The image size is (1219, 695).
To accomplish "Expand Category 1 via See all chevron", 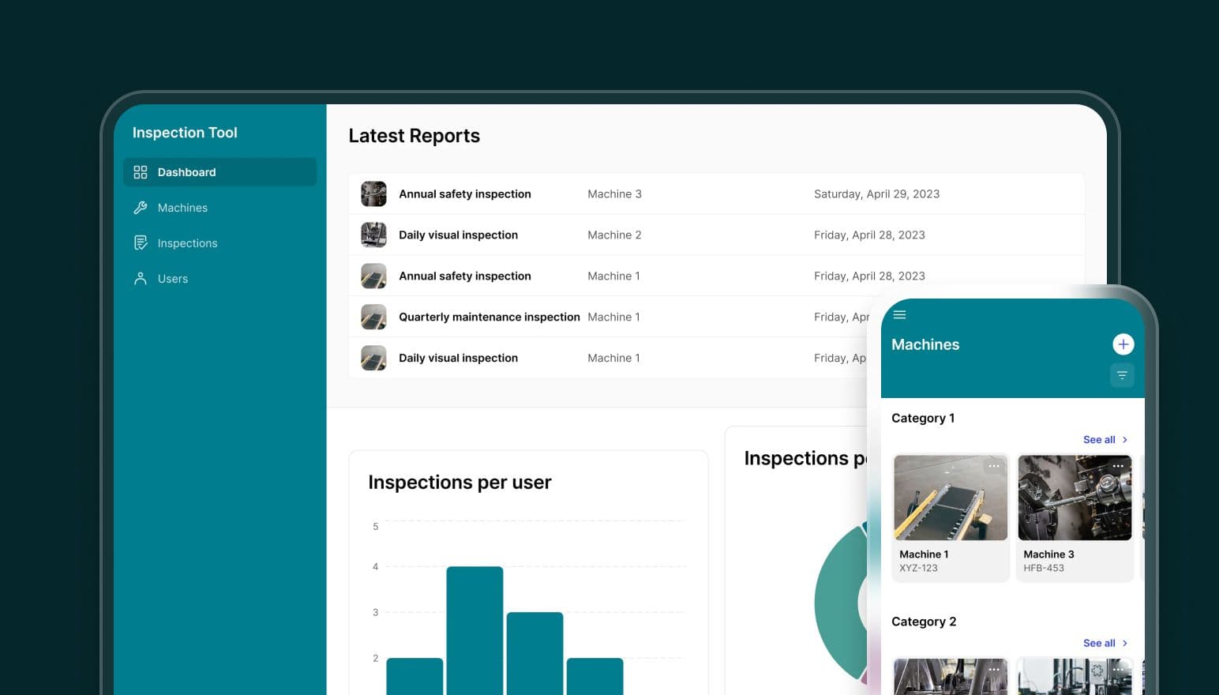I will (x=1125, y=440).
